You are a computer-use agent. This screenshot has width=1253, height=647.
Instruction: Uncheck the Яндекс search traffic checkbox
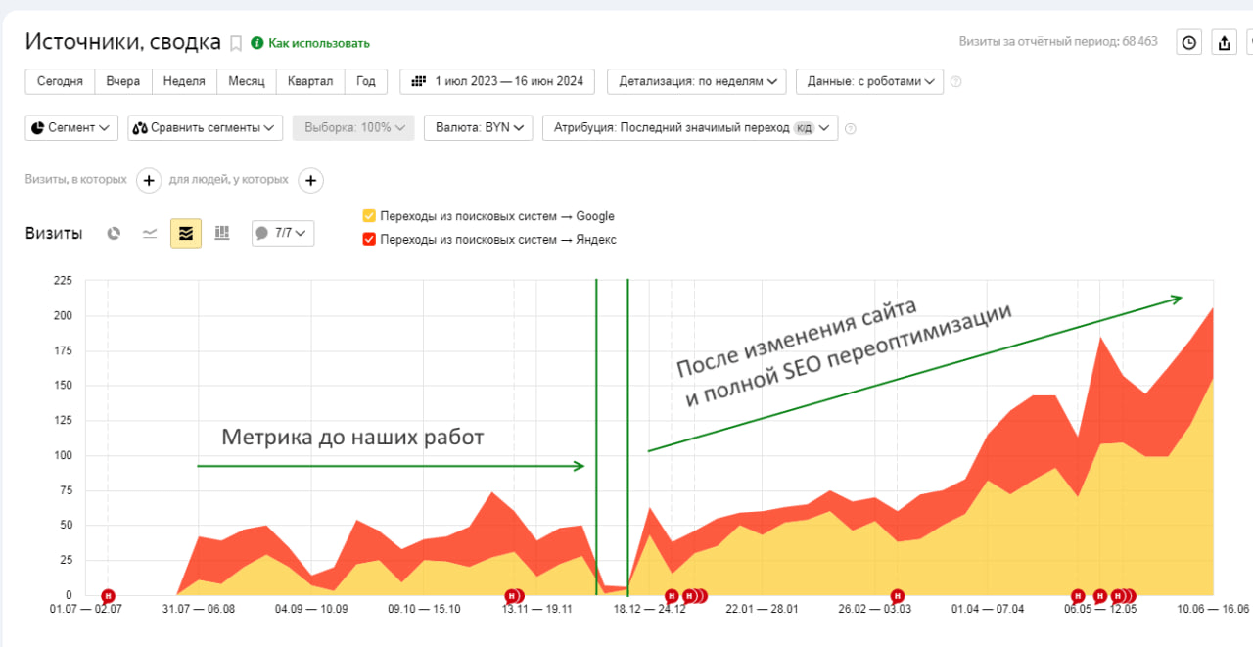coord(369,239)
